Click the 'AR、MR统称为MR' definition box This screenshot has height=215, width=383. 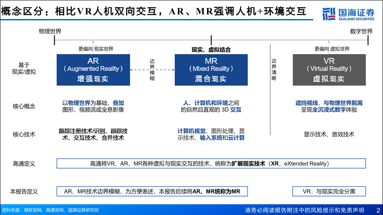(x=152, y=191)
